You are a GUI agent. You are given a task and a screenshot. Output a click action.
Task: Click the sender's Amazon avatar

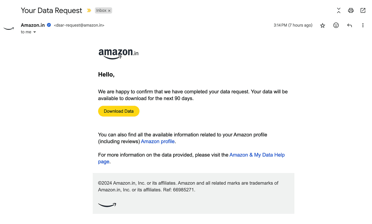[9, 28]
